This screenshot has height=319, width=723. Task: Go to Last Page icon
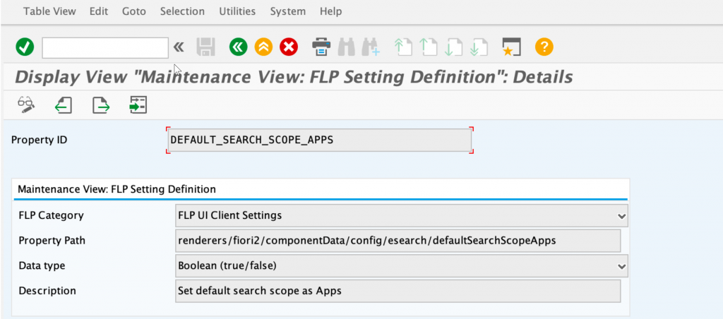479,47
